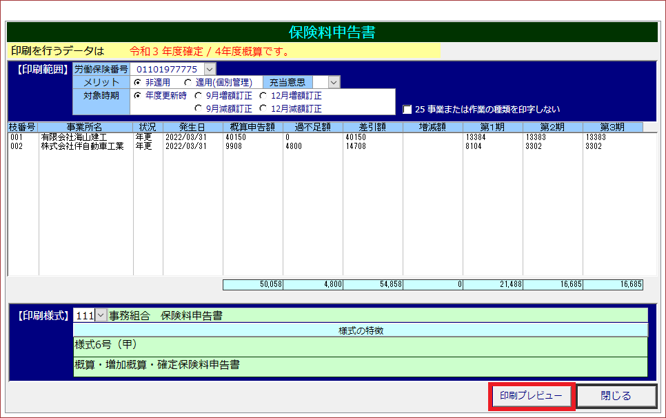Screen dimensions: 666x418
Task: Choose 適用(個別管理) radio option
Action: [x=188, y=82]
